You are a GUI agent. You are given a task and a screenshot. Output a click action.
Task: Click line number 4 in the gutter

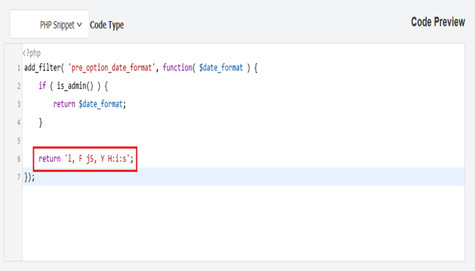point(18,123)
